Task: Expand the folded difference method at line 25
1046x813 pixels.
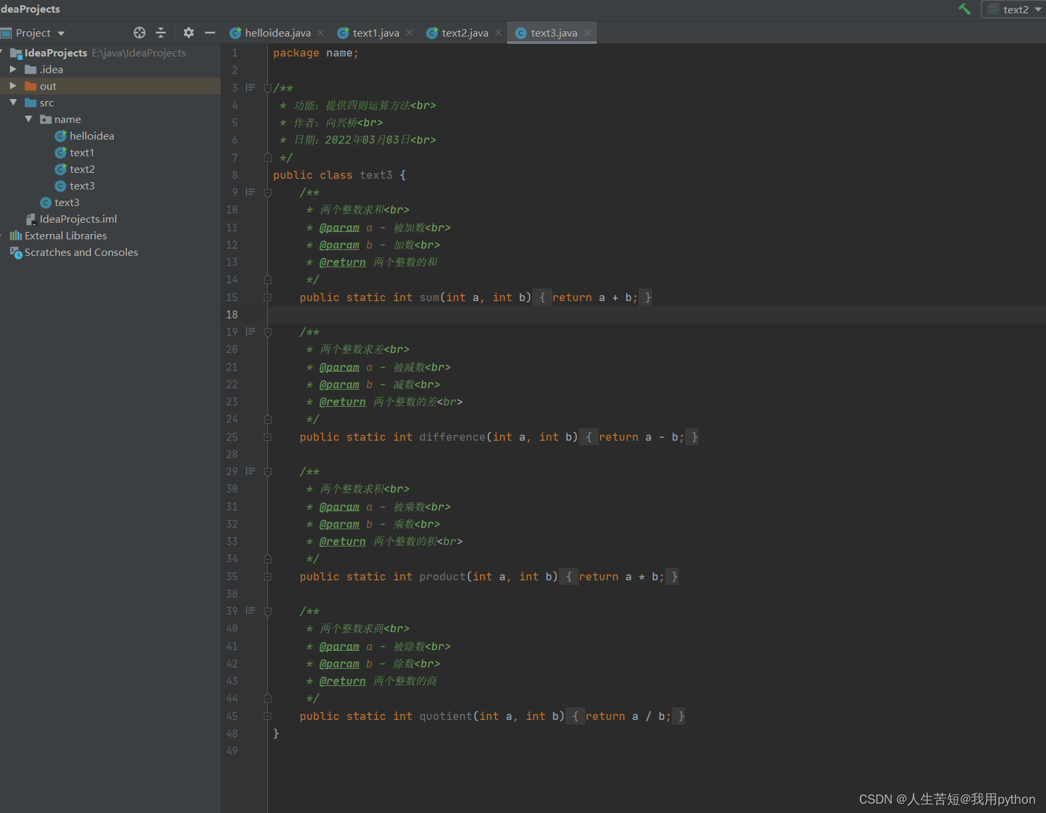Action: pos(267,437)
